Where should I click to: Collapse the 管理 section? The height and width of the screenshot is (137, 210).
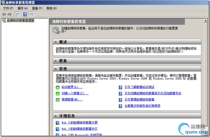point(56,69)
